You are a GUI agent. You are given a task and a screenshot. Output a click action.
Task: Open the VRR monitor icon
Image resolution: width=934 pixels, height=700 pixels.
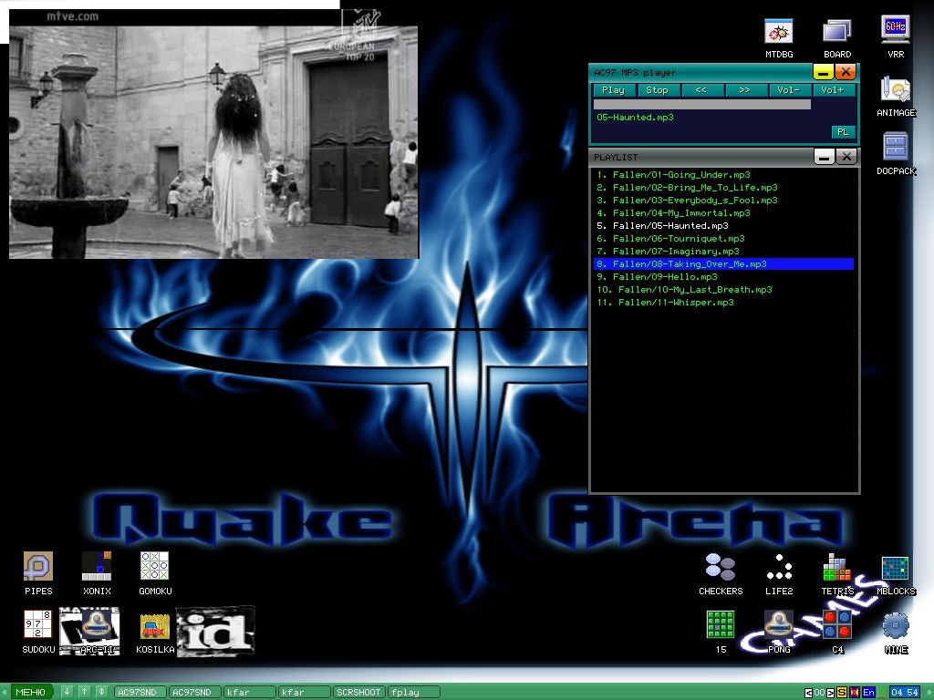pyautogui.click(x=895, y=32)
